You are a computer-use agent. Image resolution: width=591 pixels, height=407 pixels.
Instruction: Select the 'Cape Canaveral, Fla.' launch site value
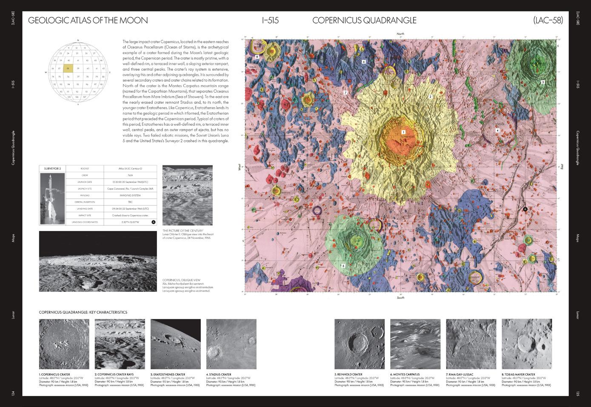[131, 188]
